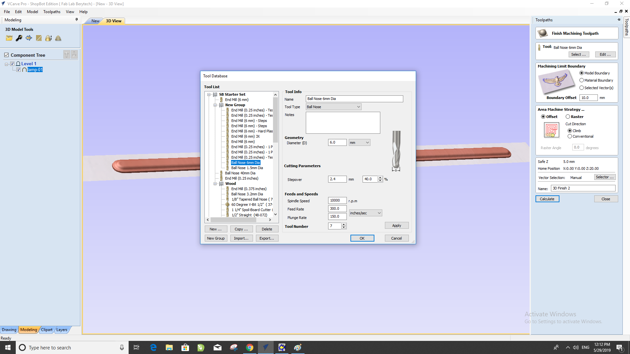Collapse the Wood tool group
Viewport: 630px width, 354px height.
click(215, 184)
